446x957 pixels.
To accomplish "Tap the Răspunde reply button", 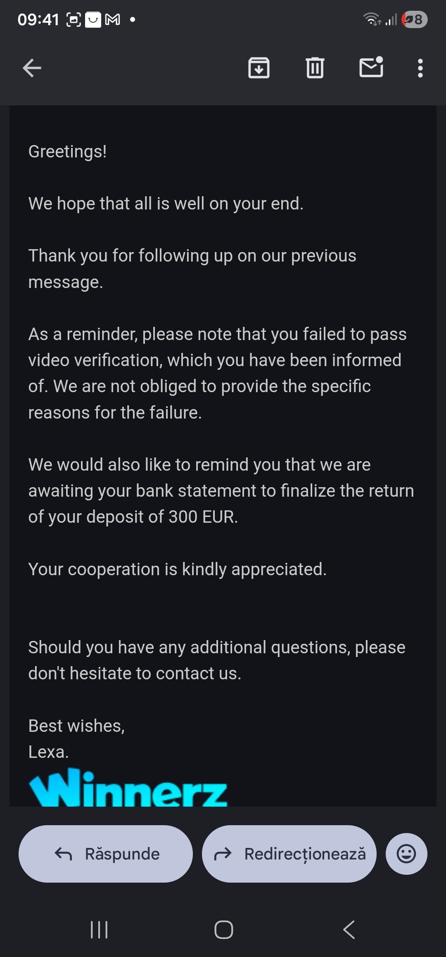I will (x=106, y=854).
